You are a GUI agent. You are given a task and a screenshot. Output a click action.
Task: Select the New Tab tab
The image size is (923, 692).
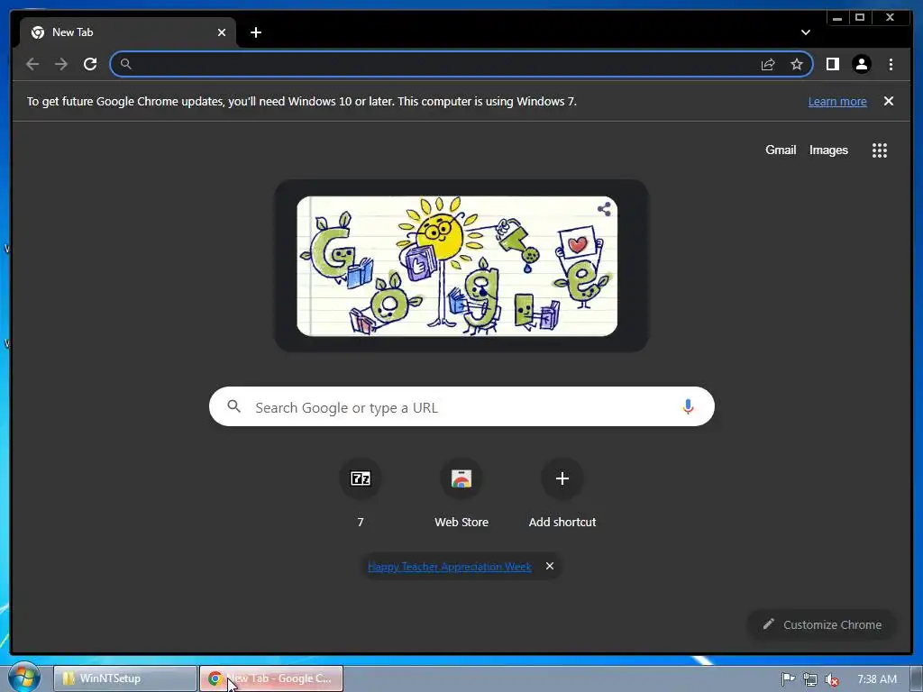pyautogui.click(x=128, y=32)
